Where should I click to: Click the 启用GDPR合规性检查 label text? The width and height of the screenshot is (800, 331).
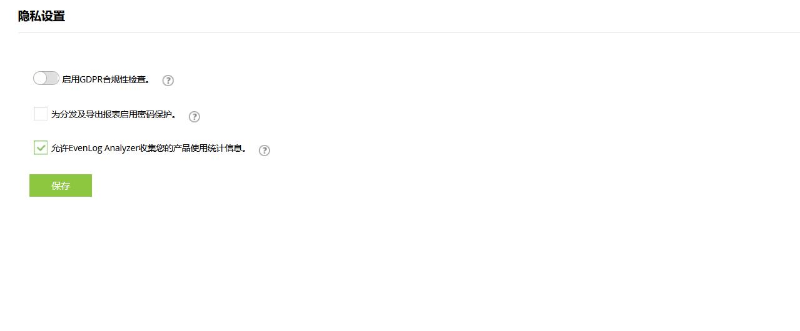105,80
